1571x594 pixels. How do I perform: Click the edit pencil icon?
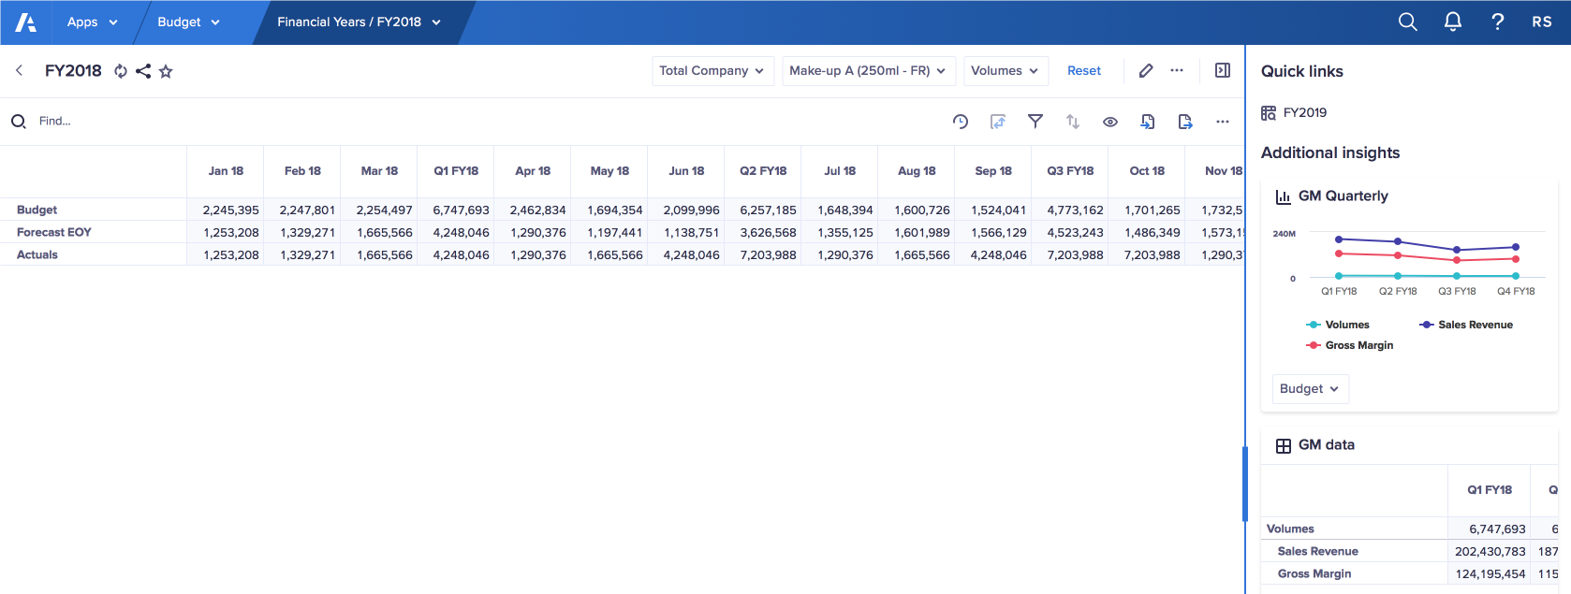coord(1146,71)
